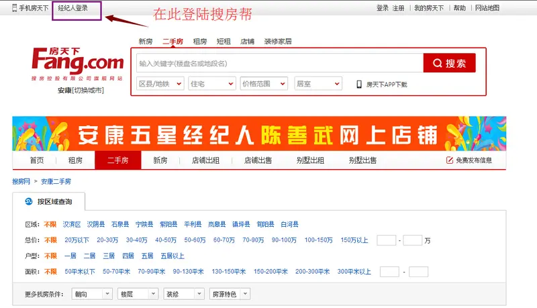Open 别墅出售 in navigation bar
The image size is (537, 308).
tap(362, 160)
